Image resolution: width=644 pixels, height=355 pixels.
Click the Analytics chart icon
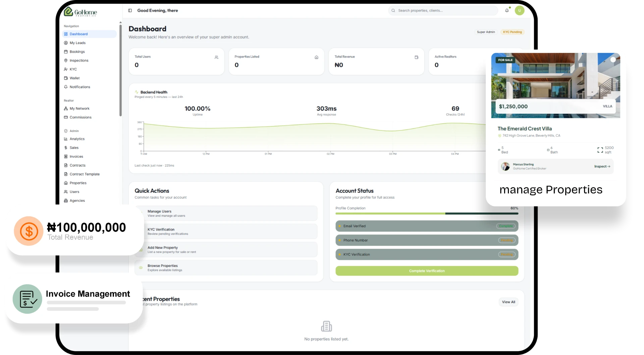(66, 139)
